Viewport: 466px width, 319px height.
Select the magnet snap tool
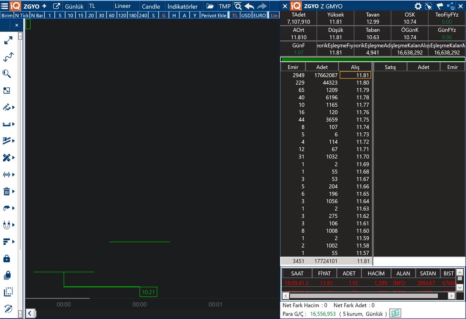pos(7,224)
